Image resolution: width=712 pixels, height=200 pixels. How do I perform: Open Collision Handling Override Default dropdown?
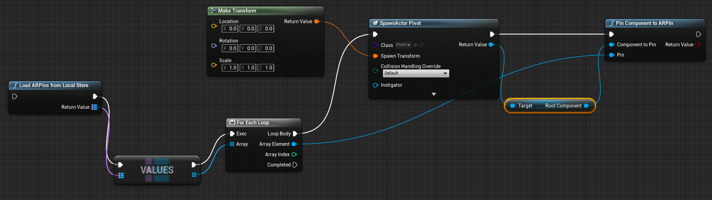pos(416,73)
